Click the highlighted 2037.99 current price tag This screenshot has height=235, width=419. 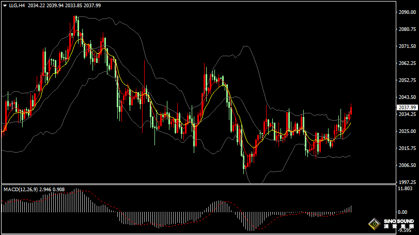click(408, 107)
